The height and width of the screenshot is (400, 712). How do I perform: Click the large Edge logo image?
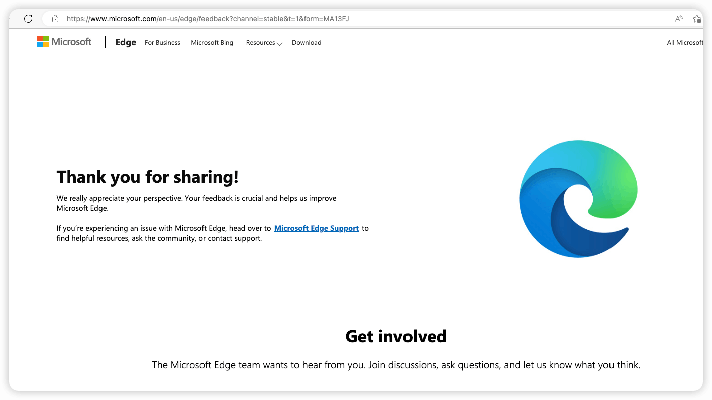tap(578, 199)
